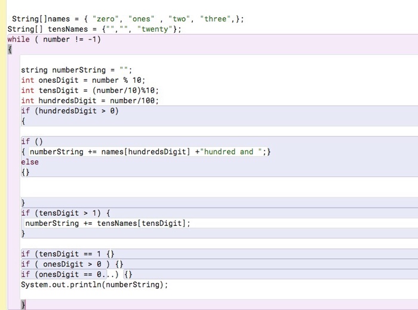Click the empty '{}' block under else
418x310 pixels.
25,172
